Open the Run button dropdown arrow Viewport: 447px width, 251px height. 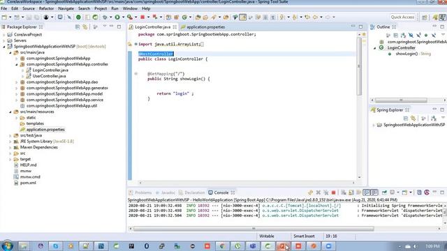click(x=123, y=17)
